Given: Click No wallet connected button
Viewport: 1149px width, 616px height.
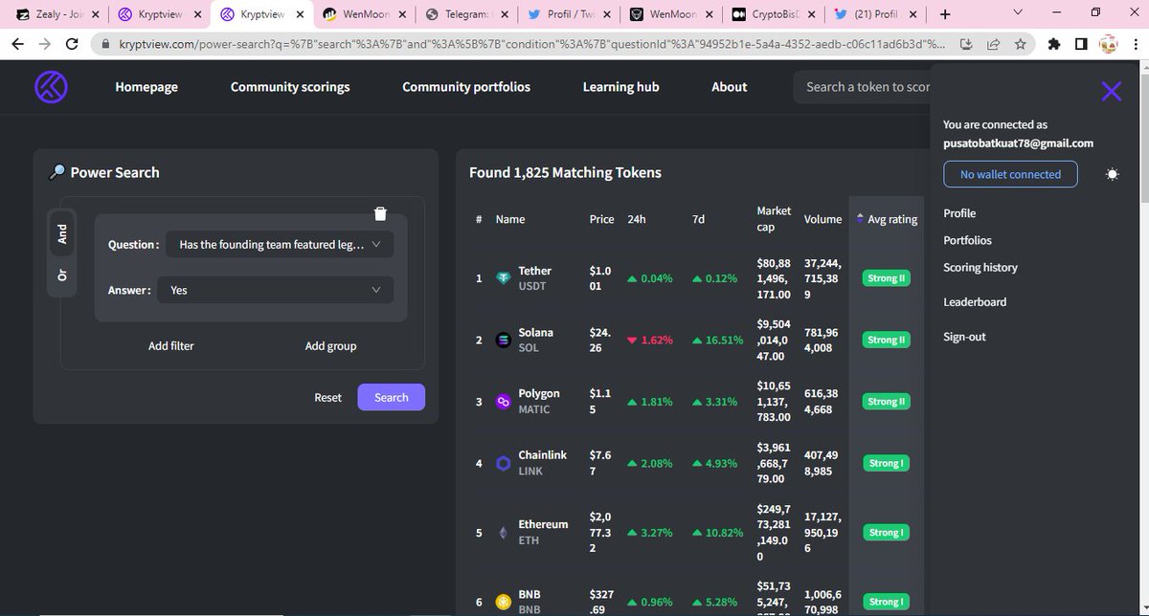Looking at the screenshot, I should [x=1010, y=174].
